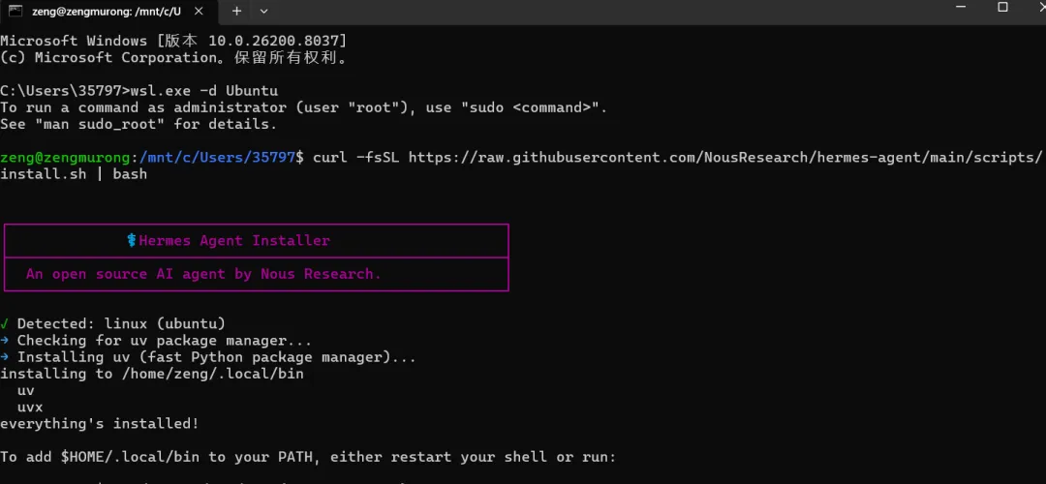Close the terminal window
Image resolution: width=1046 pixels, height=484 pixels.
click(1035, 8)
